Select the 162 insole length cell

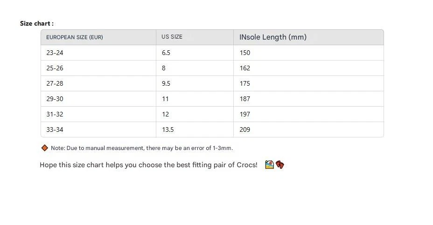click(x=245, y=68)
